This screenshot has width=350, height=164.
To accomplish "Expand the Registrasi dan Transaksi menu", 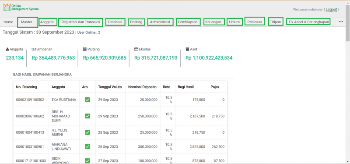I will [x=81, y=22].
